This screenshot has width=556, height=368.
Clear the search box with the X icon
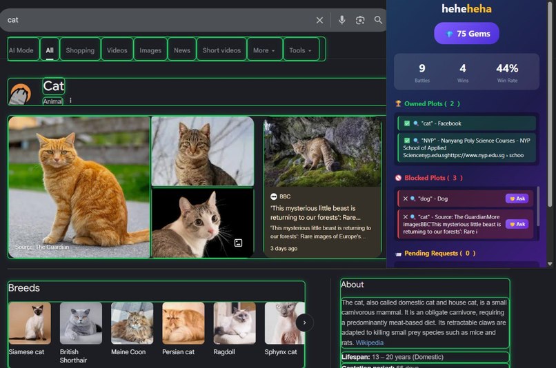tap(319, 20)
